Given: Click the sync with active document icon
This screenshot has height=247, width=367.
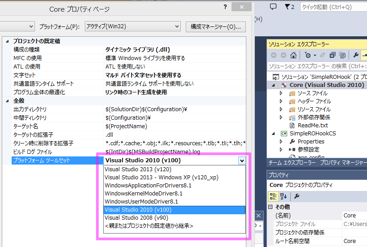Looking at the screenshot, I should (323, 55).
